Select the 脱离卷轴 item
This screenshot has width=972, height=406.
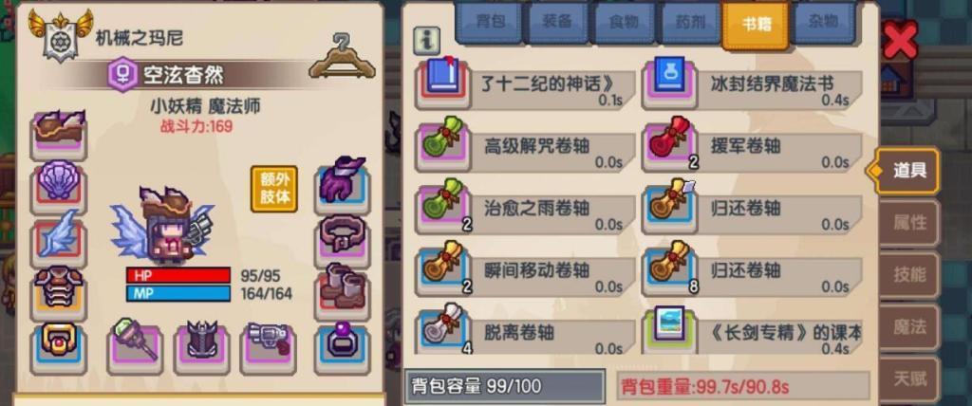tap(524, 334)
